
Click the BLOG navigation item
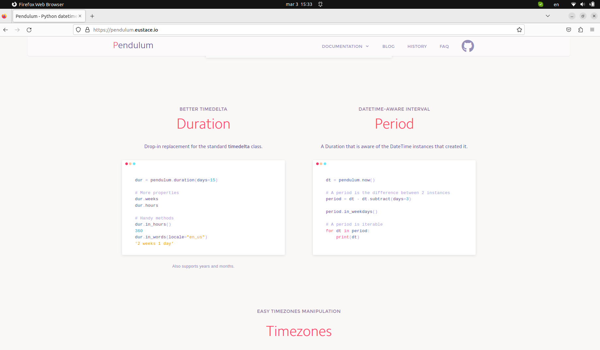coord(388,46)
